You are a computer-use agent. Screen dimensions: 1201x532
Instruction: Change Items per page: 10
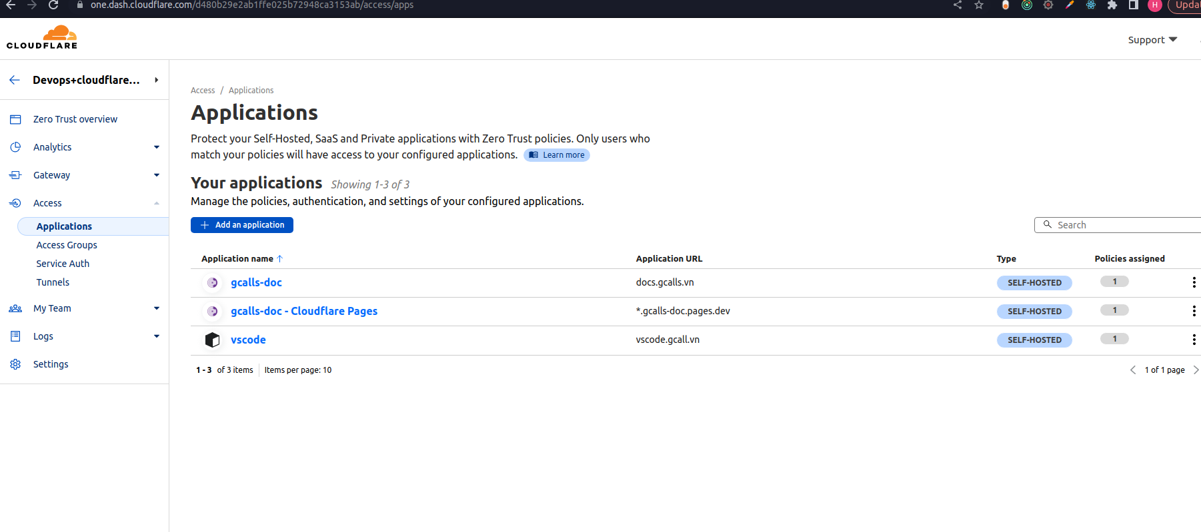click(x=298, y=370)
